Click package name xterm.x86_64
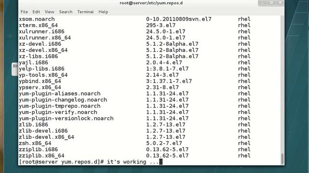 [x=38, y=25]
